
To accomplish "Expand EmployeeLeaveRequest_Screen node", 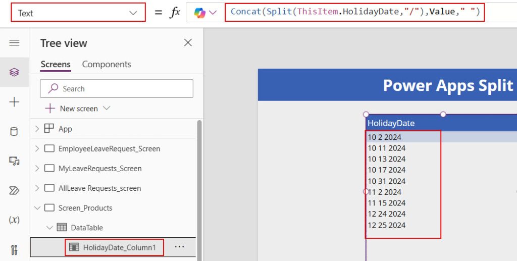I will click(37, 148).
